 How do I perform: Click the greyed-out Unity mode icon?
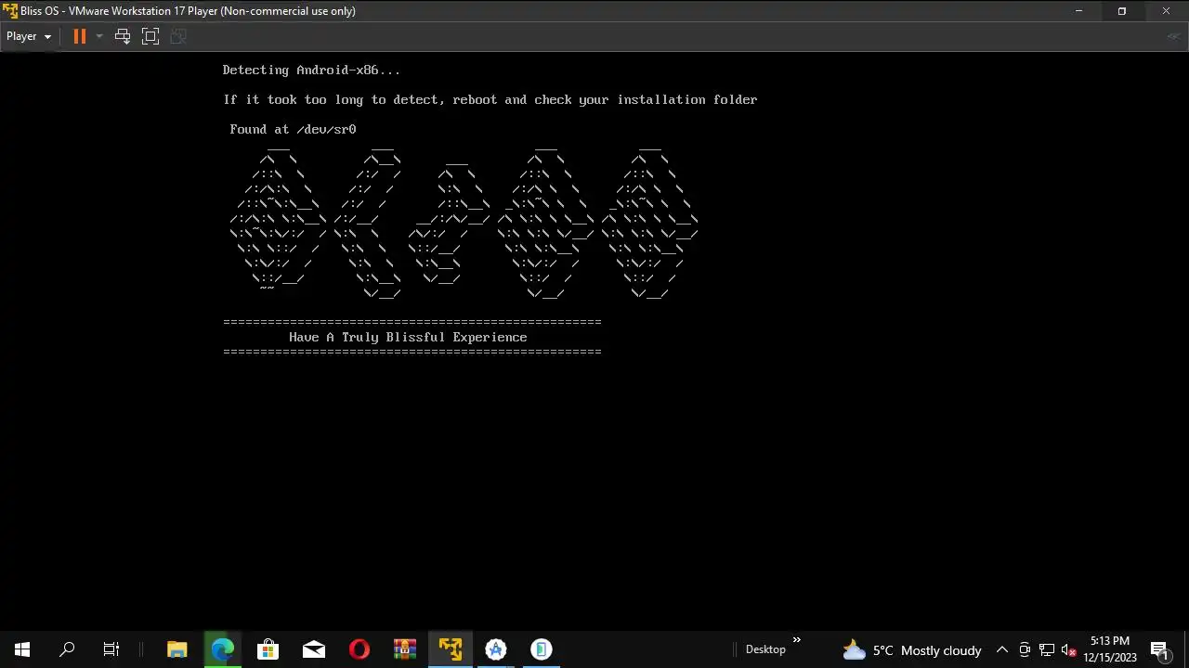[x=178, y=36]
